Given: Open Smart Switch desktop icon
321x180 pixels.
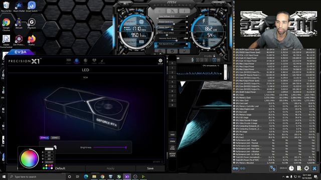Looking at the screenshot, I should pos(32,6).
